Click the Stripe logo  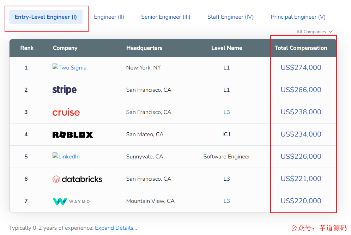pos(65,90)
